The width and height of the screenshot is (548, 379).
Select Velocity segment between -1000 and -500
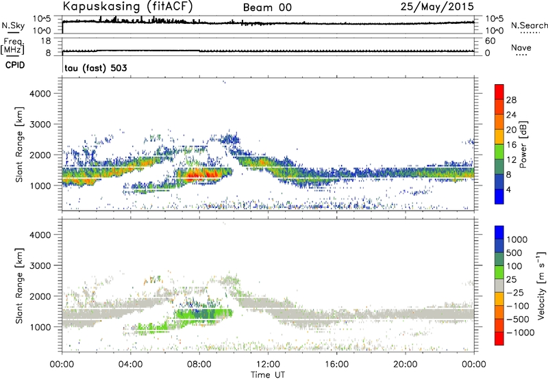(x=499, y=325)
